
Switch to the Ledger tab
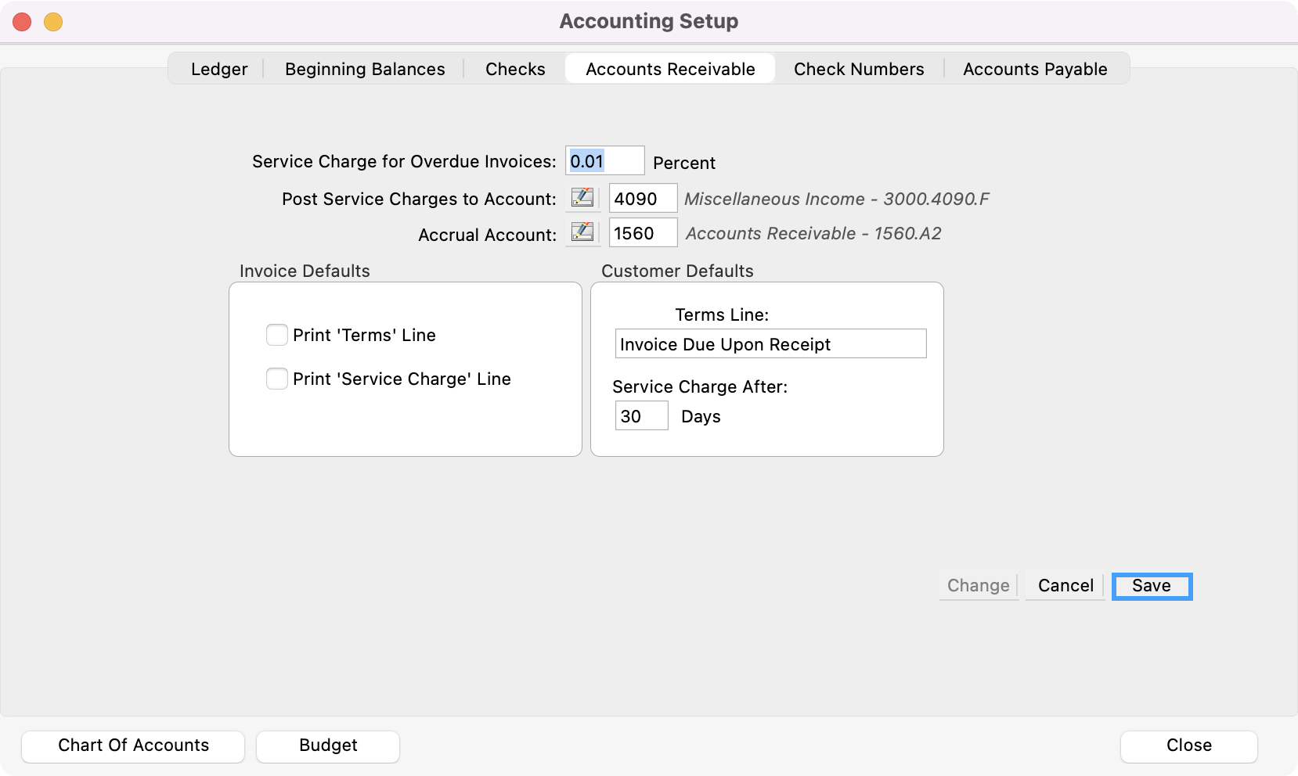coord(219,69)
